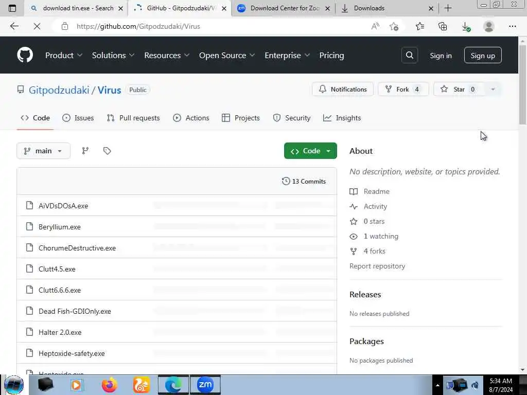The height and width of the screenshot is (395, 527).
Task: Open the Projects tab
Action: 241,118
